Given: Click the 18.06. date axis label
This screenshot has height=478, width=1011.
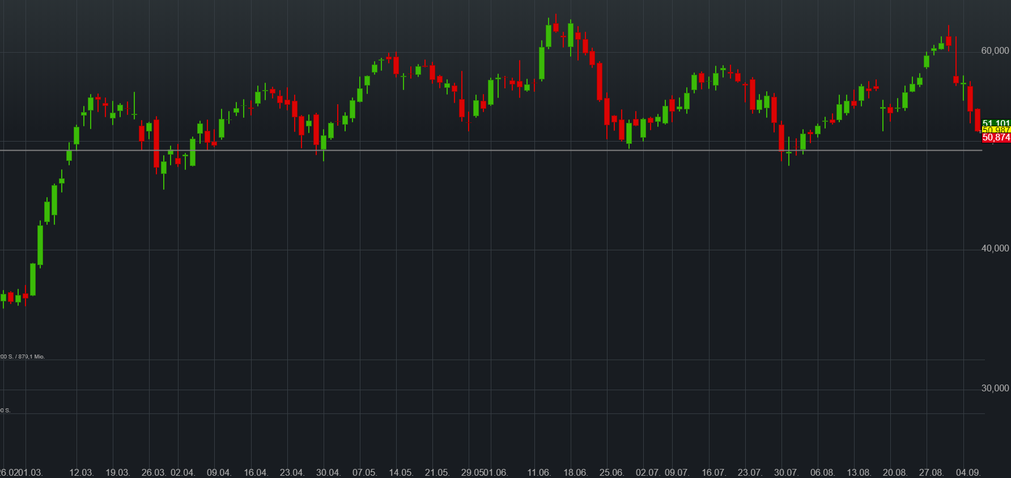Looking at the screenshot, I should tap(575, 472).
